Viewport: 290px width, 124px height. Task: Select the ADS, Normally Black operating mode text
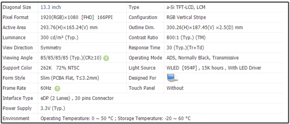pyautogui.click(x=202, y=58)
